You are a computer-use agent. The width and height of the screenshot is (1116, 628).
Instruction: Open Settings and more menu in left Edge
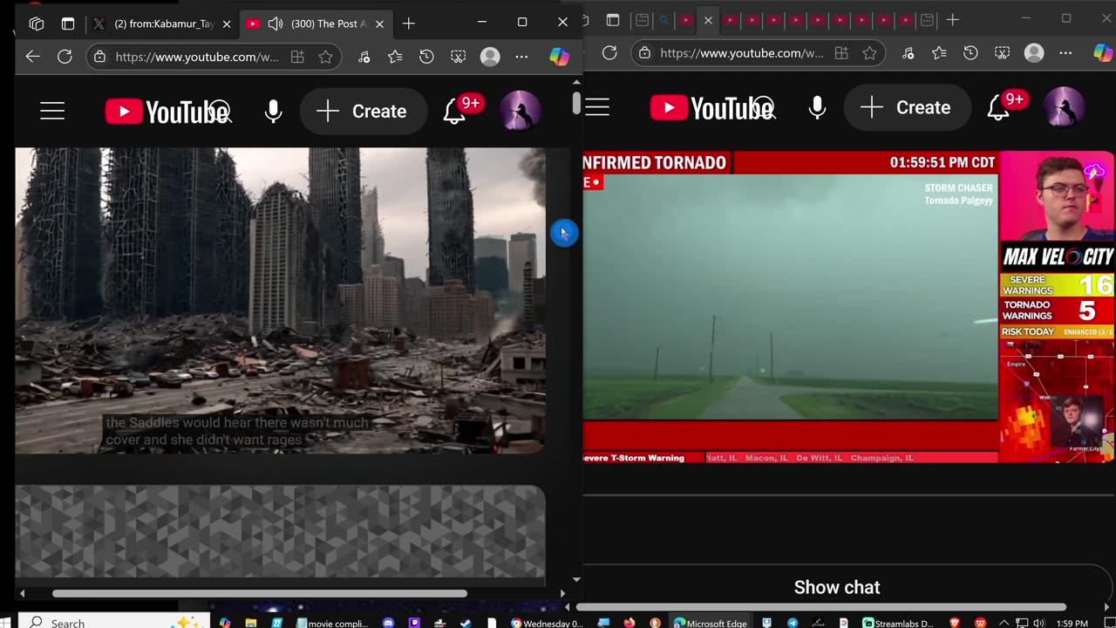521,57
